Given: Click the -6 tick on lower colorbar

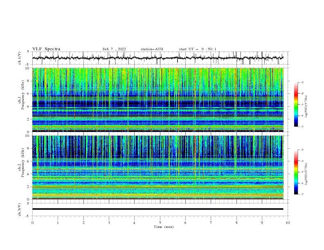Looking at the screenshot, I should [x=301, y=183].
